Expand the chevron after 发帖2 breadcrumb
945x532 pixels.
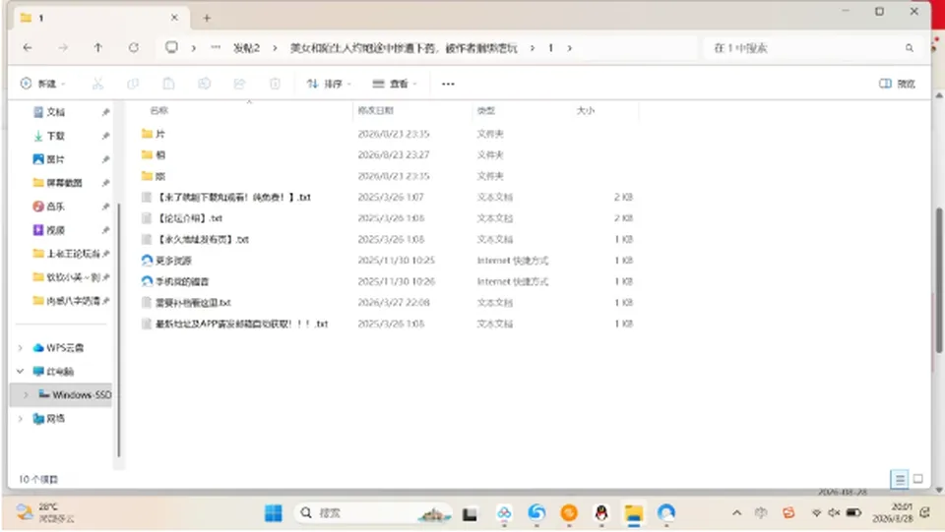point(275,48)
